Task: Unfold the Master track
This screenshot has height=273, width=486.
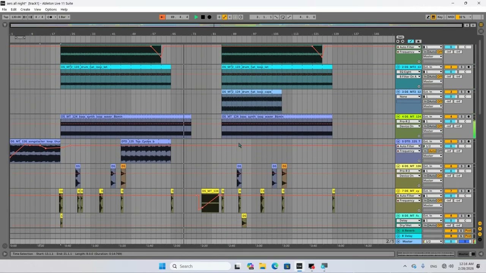Action: click(398, 242)
